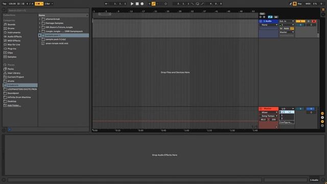Screen dimensions: 327x184
Task: Click the Tap tempo button
Action: tap(5, 4)
